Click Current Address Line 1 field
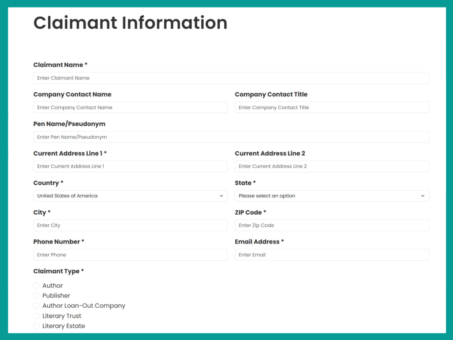The width and height of the screenshot is (453, 340). [130, 166]
